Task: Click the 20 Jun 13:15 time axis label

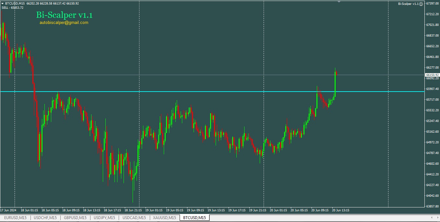Action: click(x=340, y=210)
